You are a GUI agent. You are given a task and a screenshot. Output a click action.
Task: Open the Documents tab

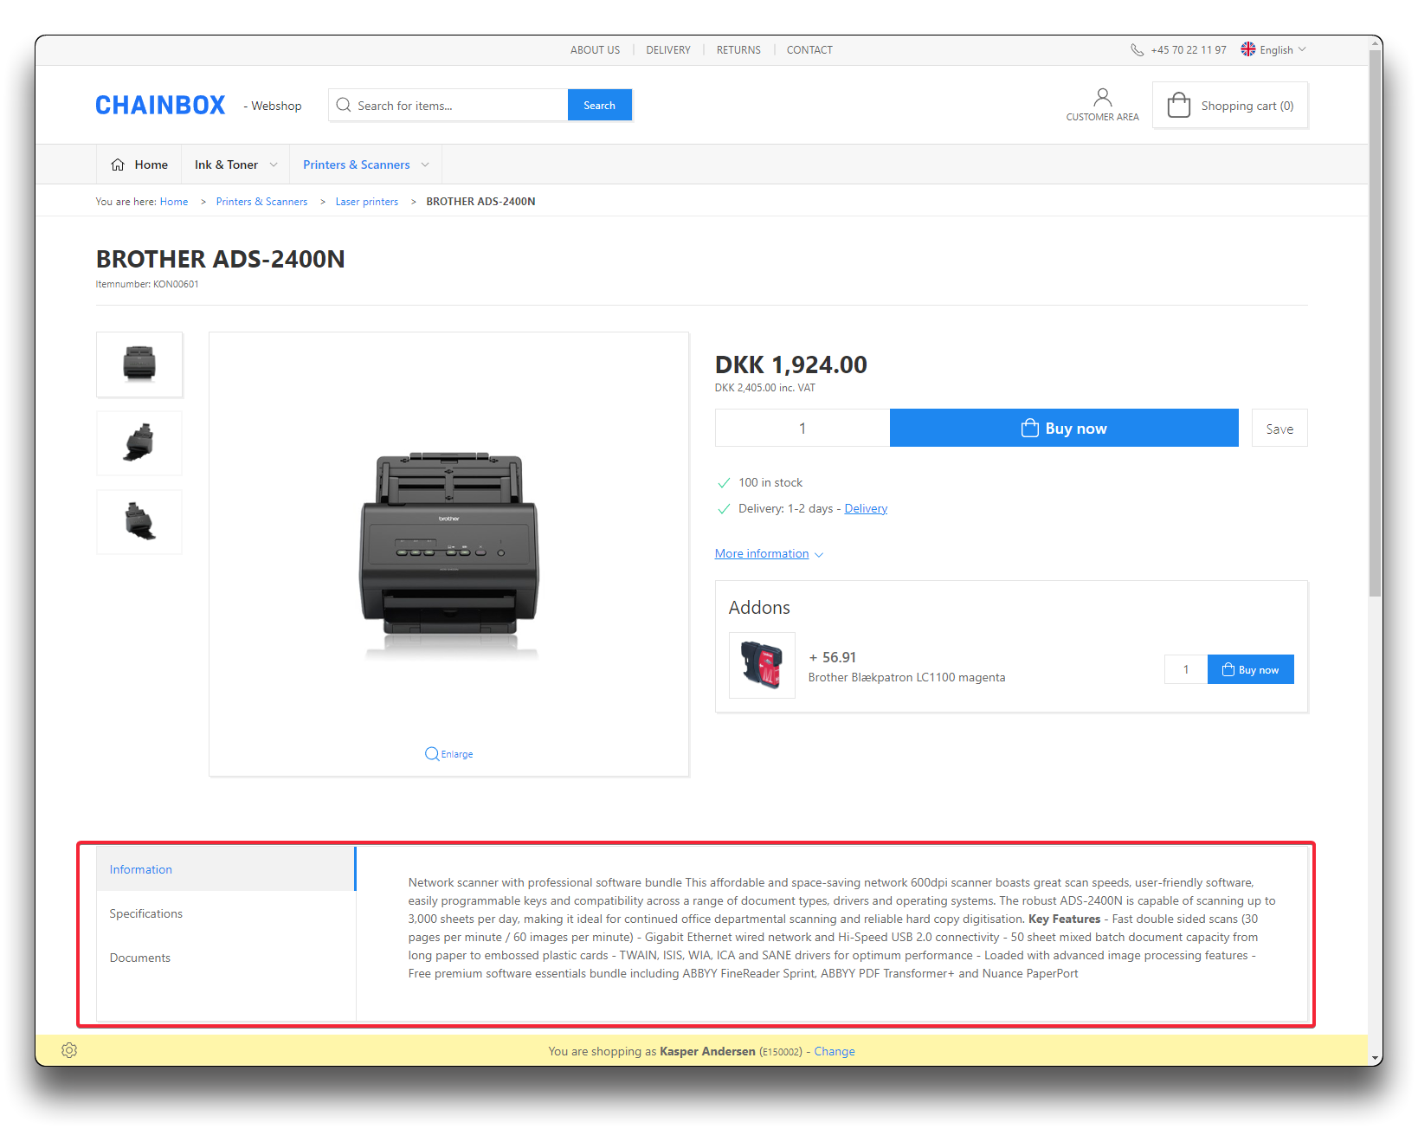click(x=140, y=958)
